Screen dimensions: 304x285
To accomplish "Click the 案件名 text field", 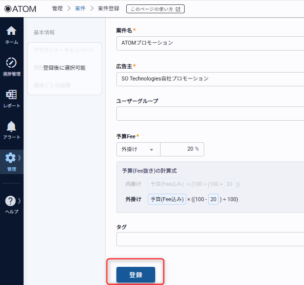I will point(210,43).
